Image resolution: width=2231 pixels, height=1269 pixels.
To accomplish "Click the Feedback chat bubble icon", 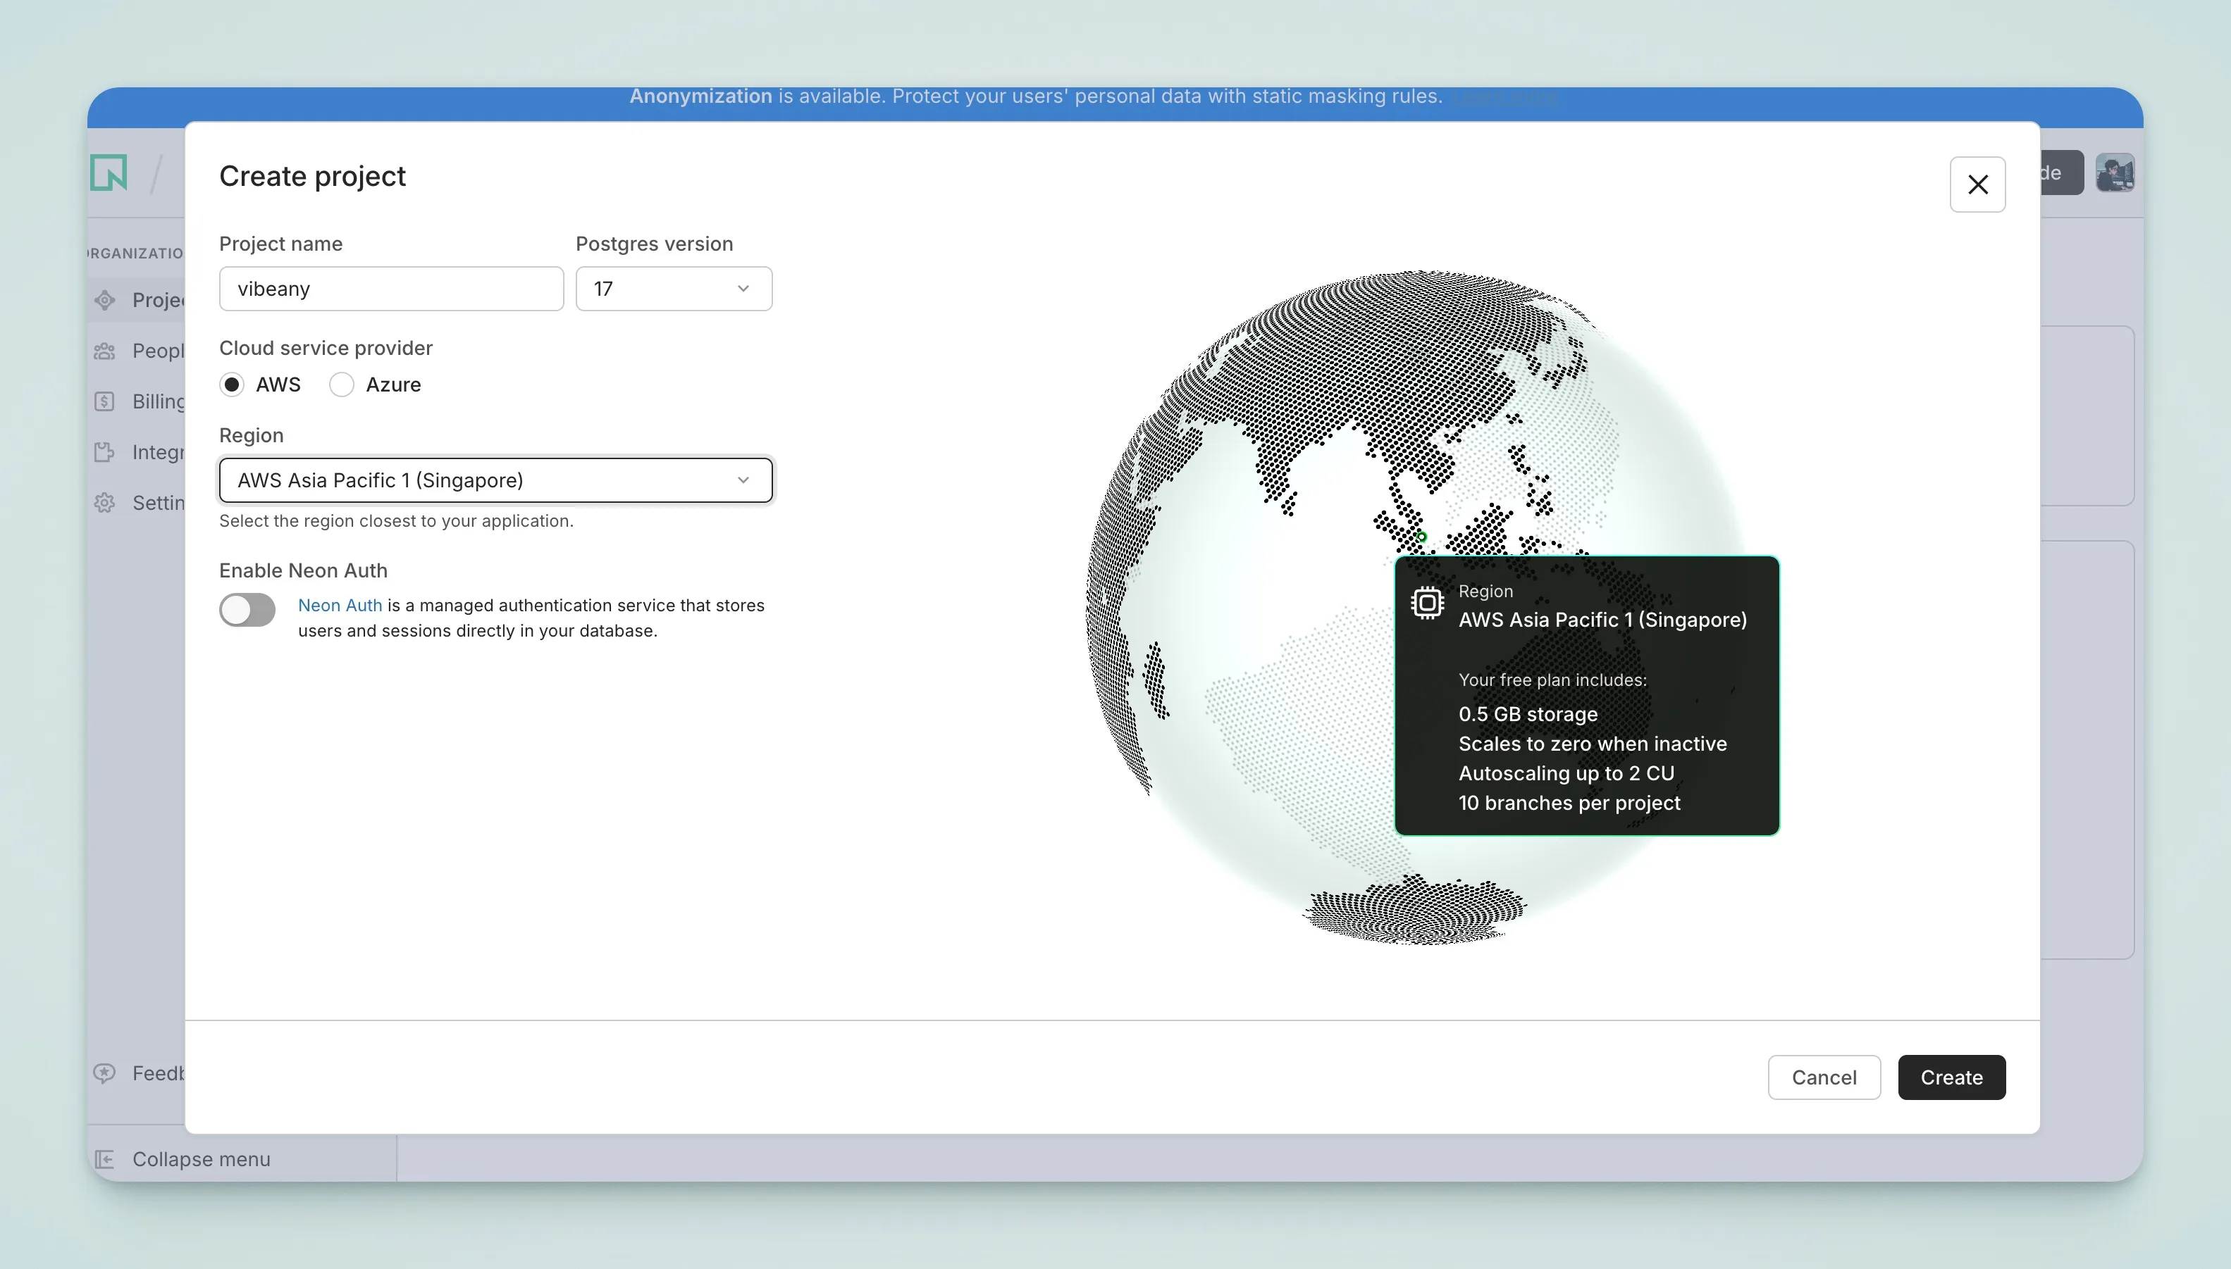I will tap(105, 1073).
